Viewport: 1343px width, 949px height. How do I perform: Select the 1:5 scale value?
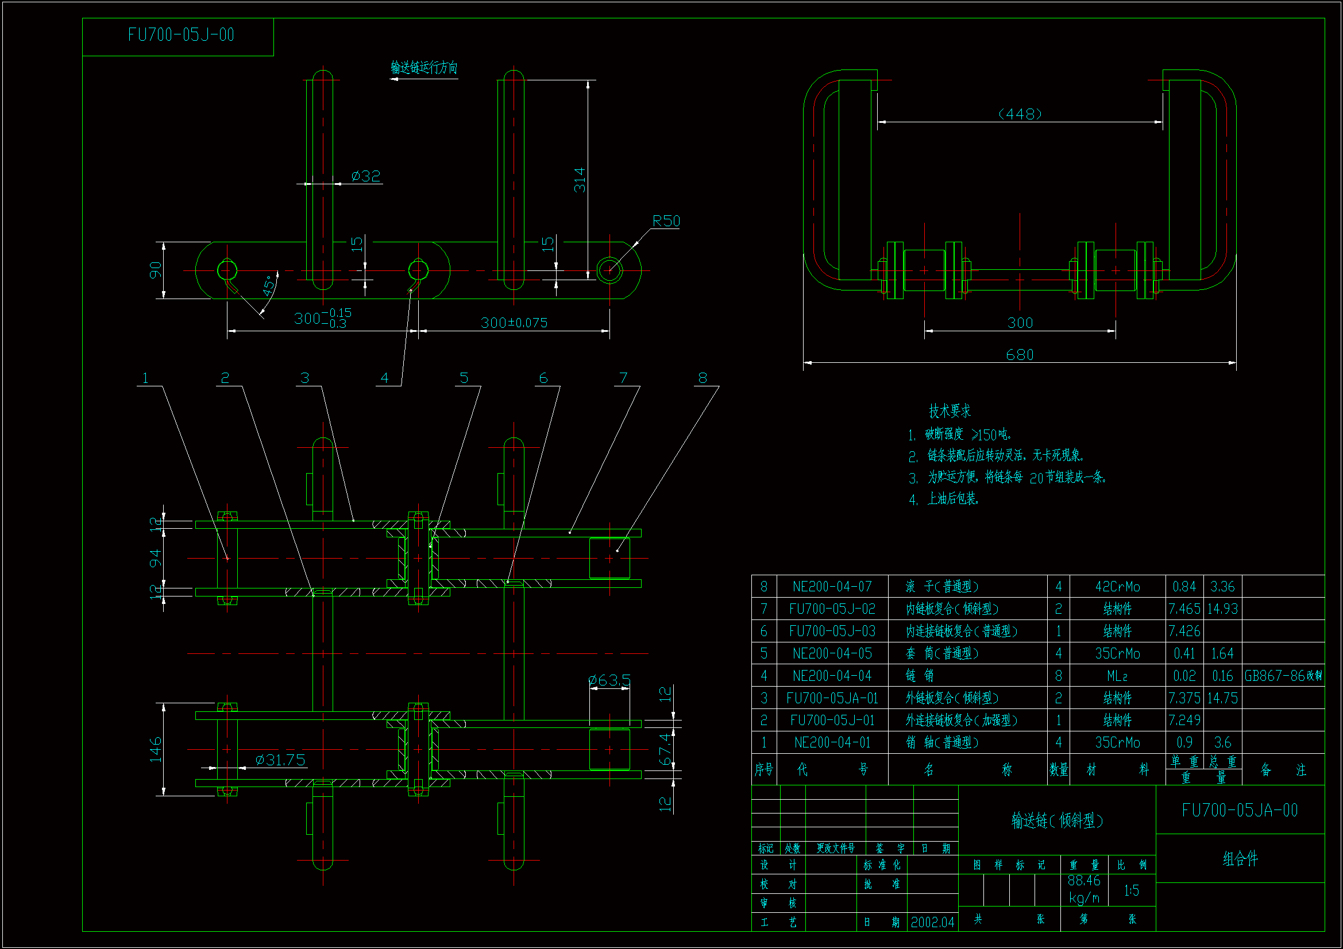[1130, 890]
